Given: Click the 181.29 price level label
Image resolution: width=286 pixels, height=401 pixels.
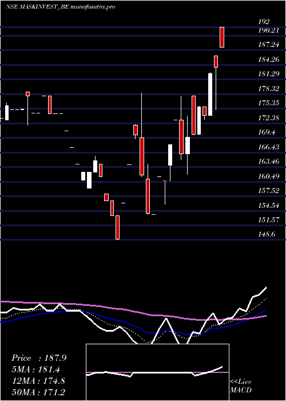Looking at the screenshot, I should [268, 74].
